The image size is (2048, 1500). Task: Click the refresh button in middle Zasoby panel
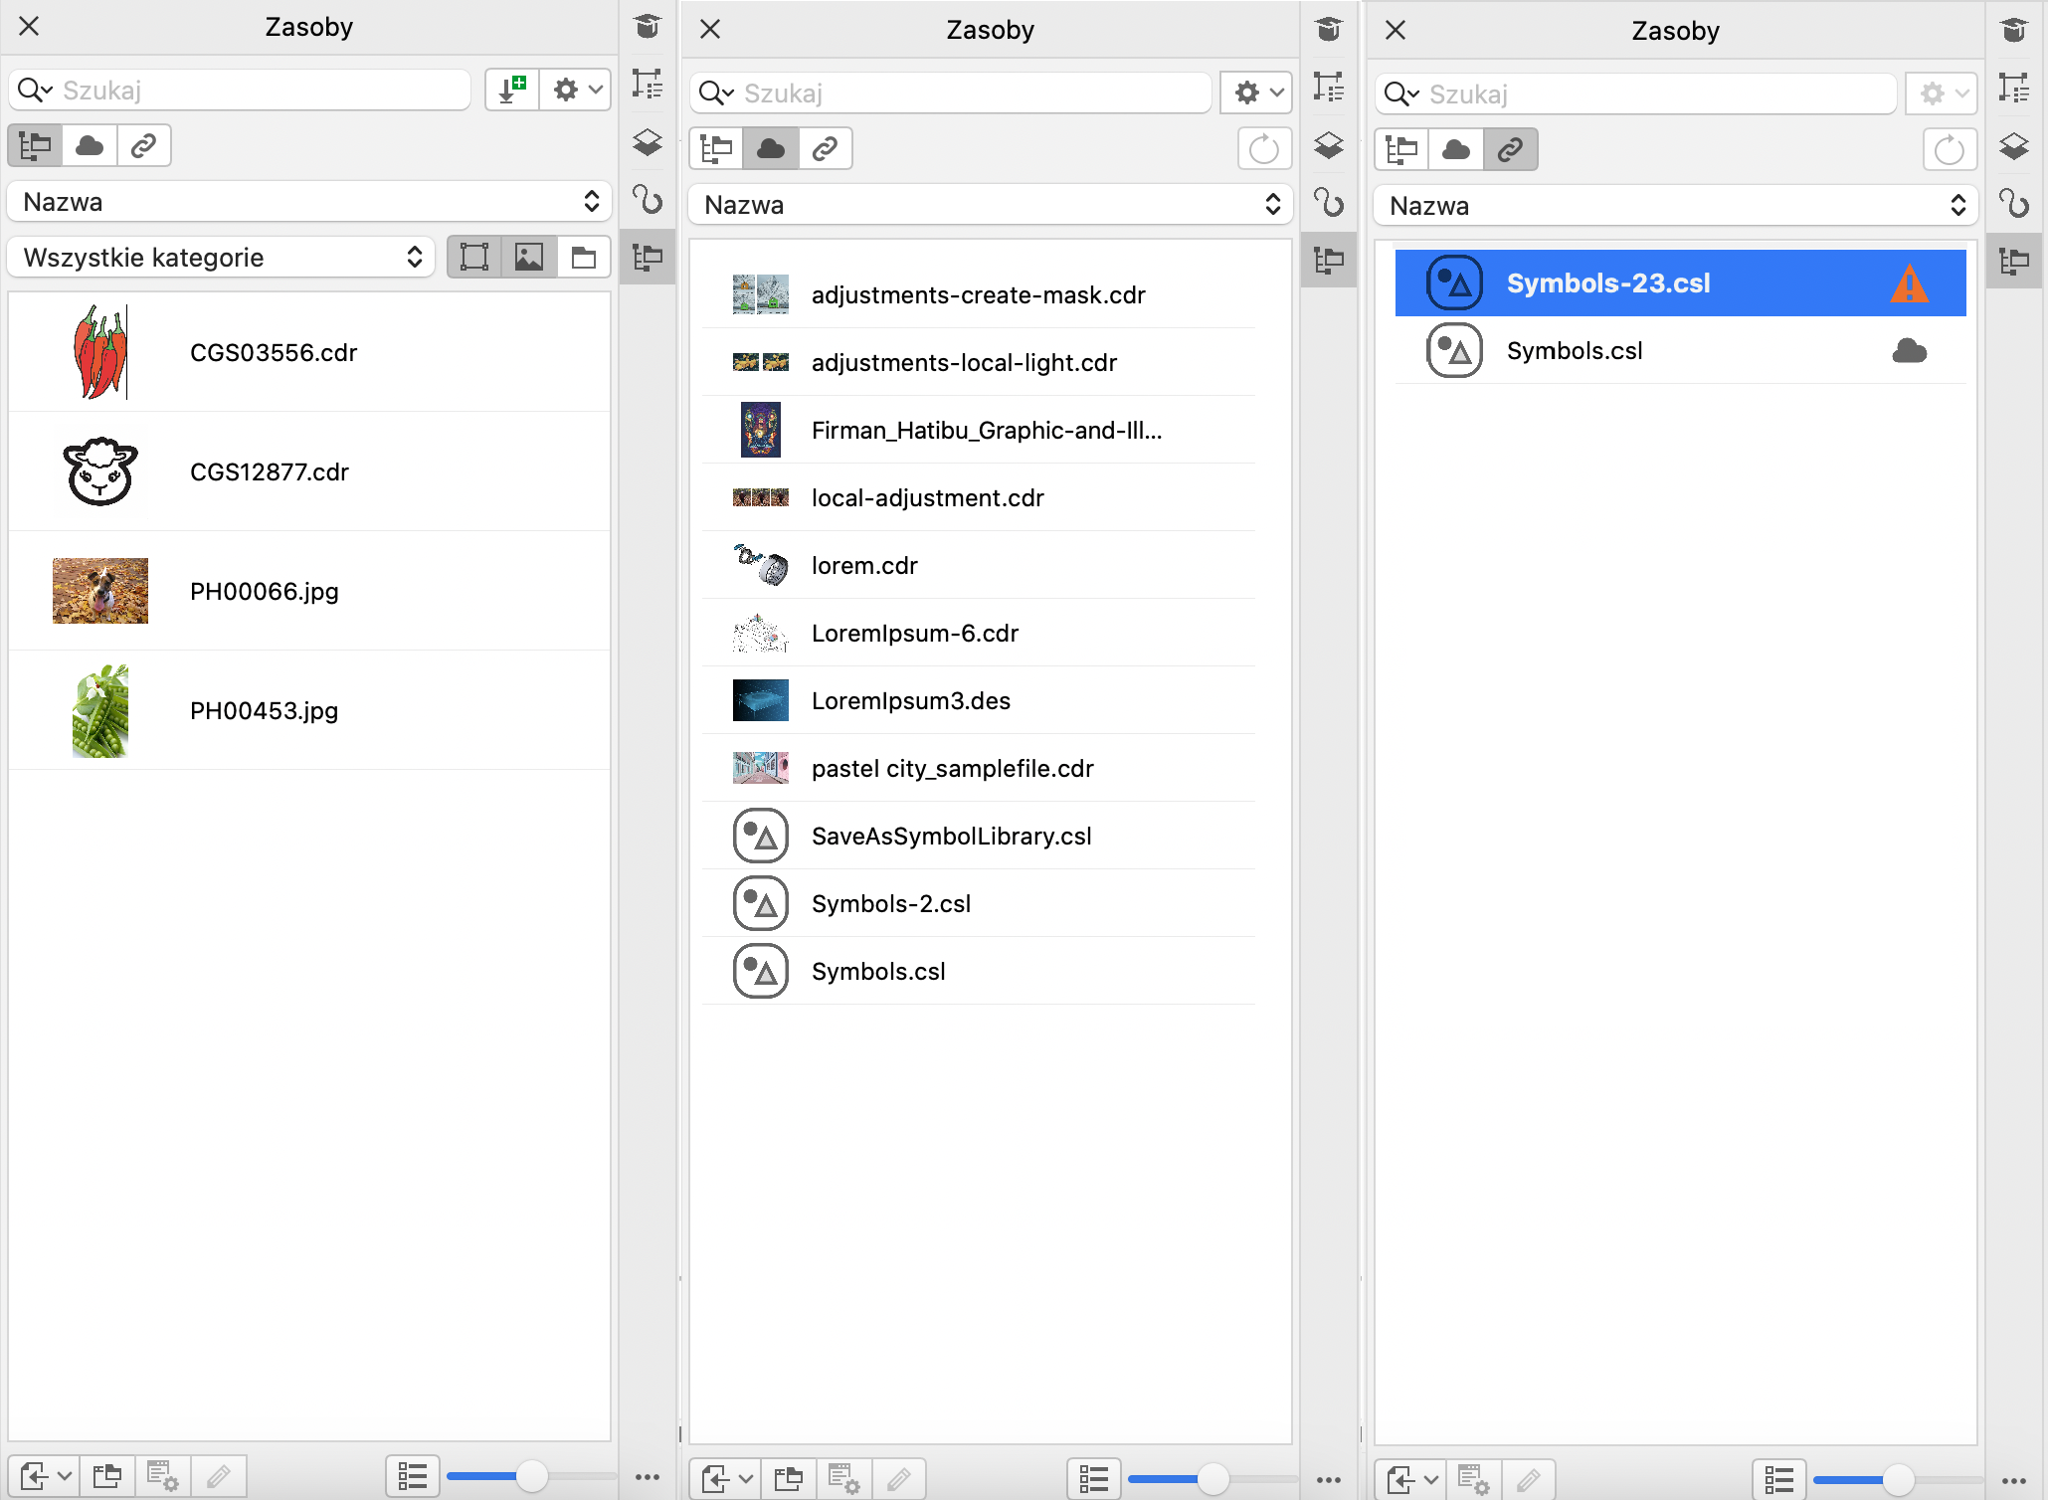tap(1263, 149)
